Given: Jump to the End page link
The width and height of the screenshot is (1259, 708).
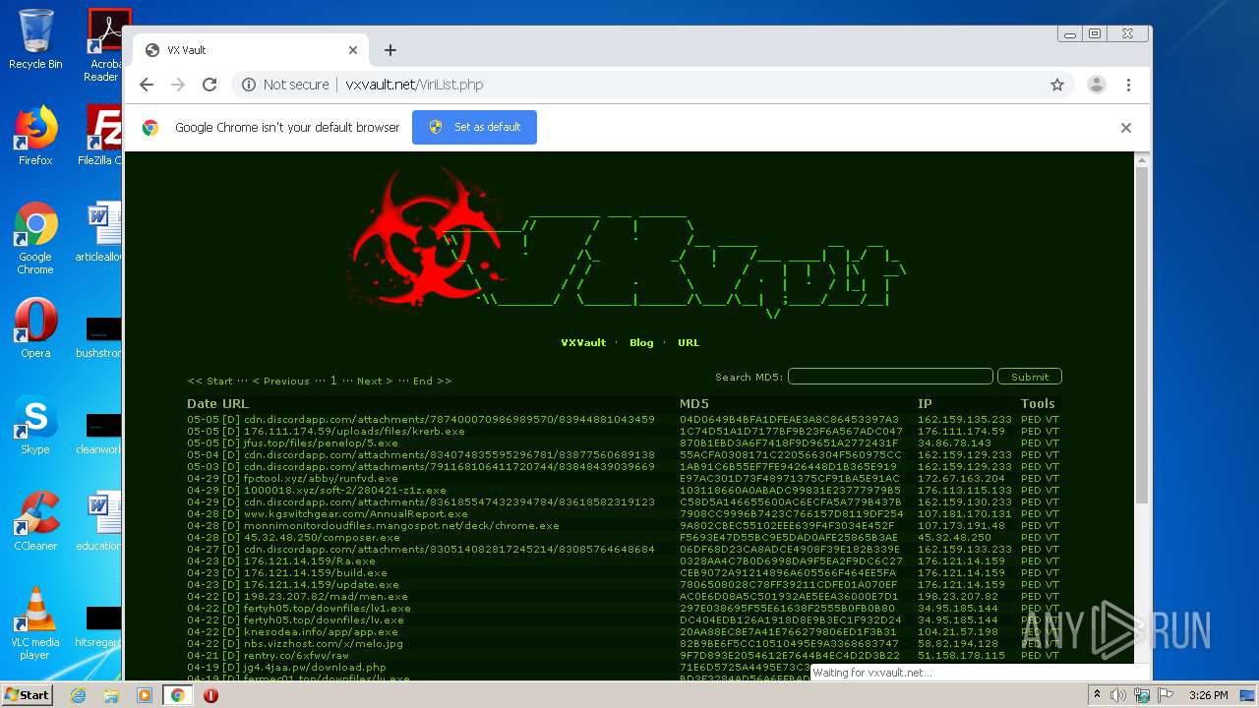Looking at the screenshot, I should click(433, 381).
